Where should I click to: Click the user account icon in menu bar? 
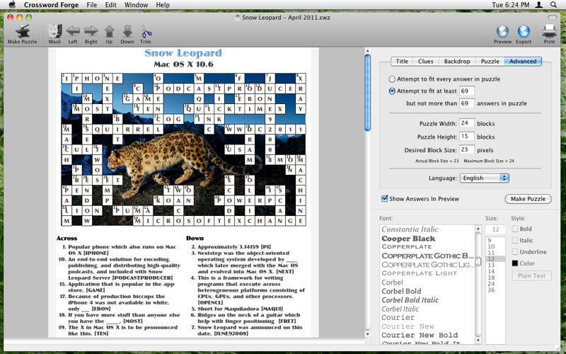[538, 5]
